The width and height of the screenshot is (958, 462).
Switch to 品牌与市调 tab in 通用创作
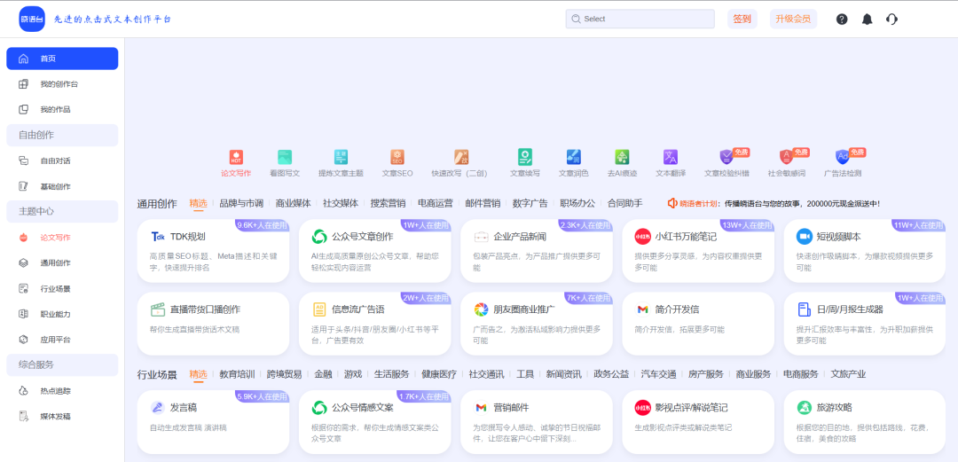241,203
